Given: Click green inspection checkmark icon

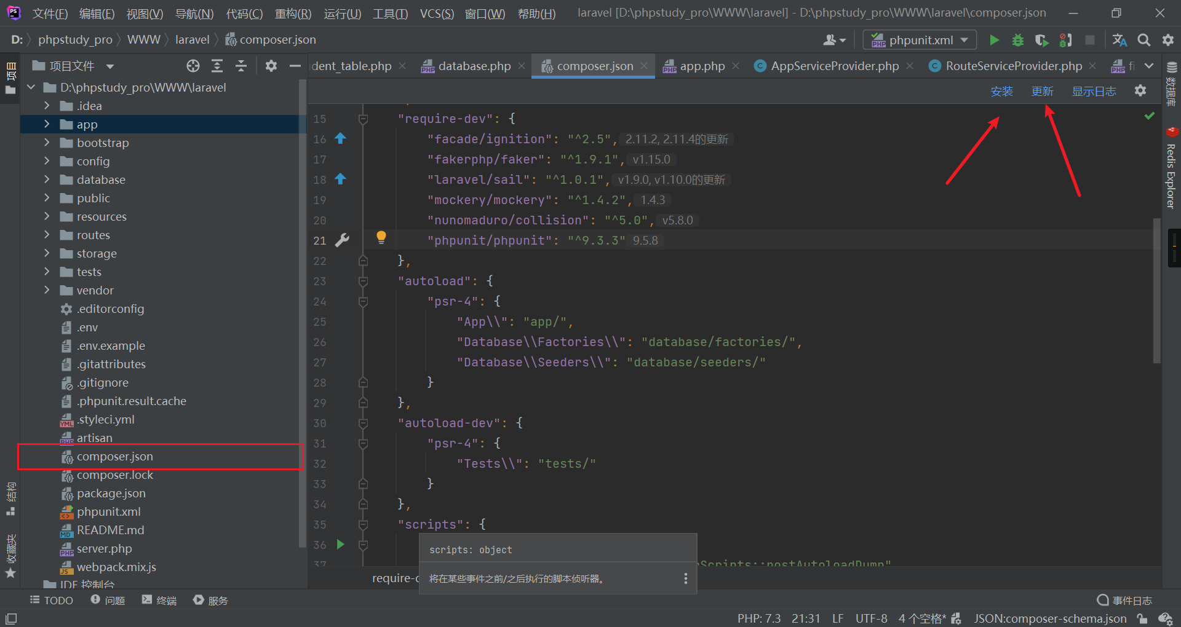Looking at the screenshot, I should point(1149,116).
